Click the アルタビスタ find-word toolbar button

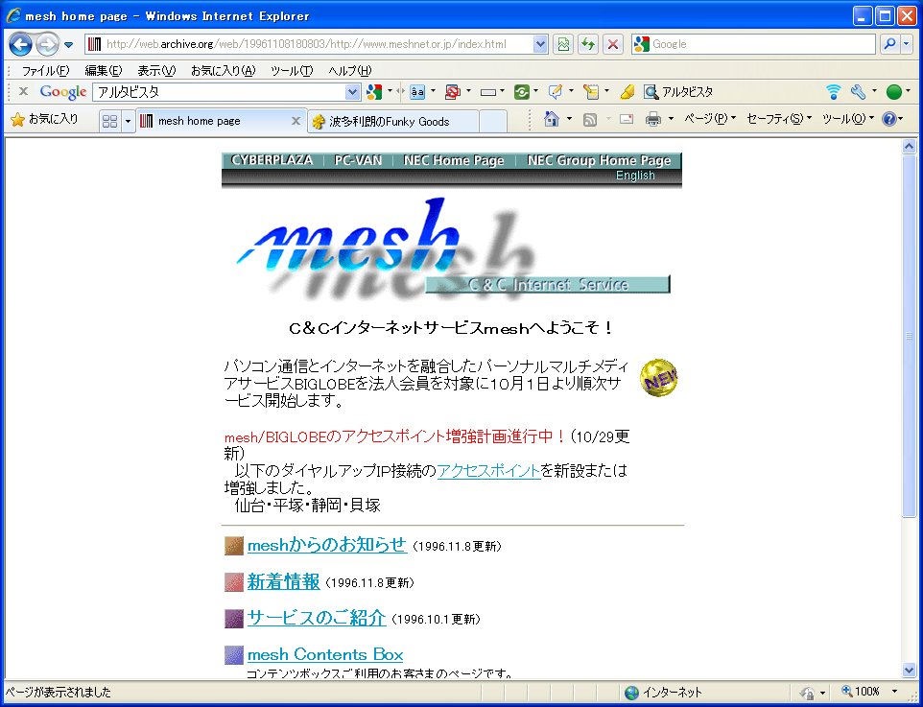(x=678, y=92)
